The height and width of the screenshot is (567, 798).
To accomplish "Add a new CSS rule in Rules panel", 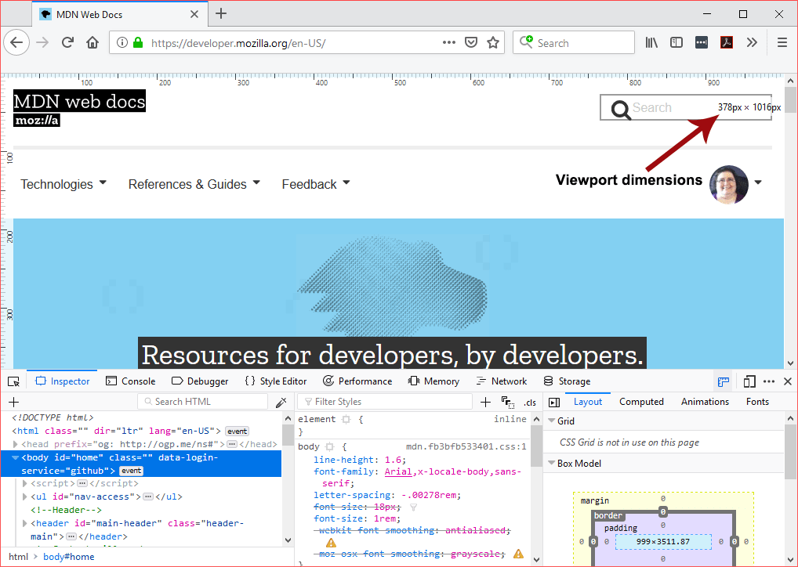I will coord(485,401).
